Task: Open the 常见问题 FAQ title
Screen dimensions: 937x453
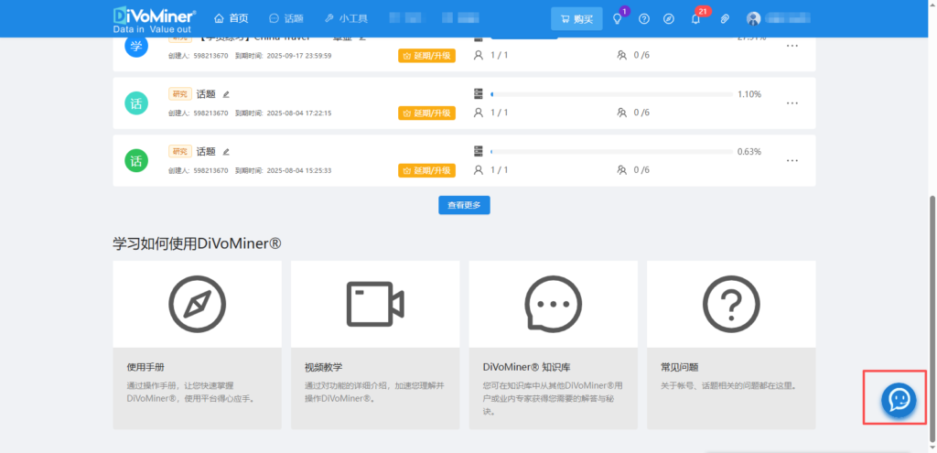Action: click(x=680, y=367)
